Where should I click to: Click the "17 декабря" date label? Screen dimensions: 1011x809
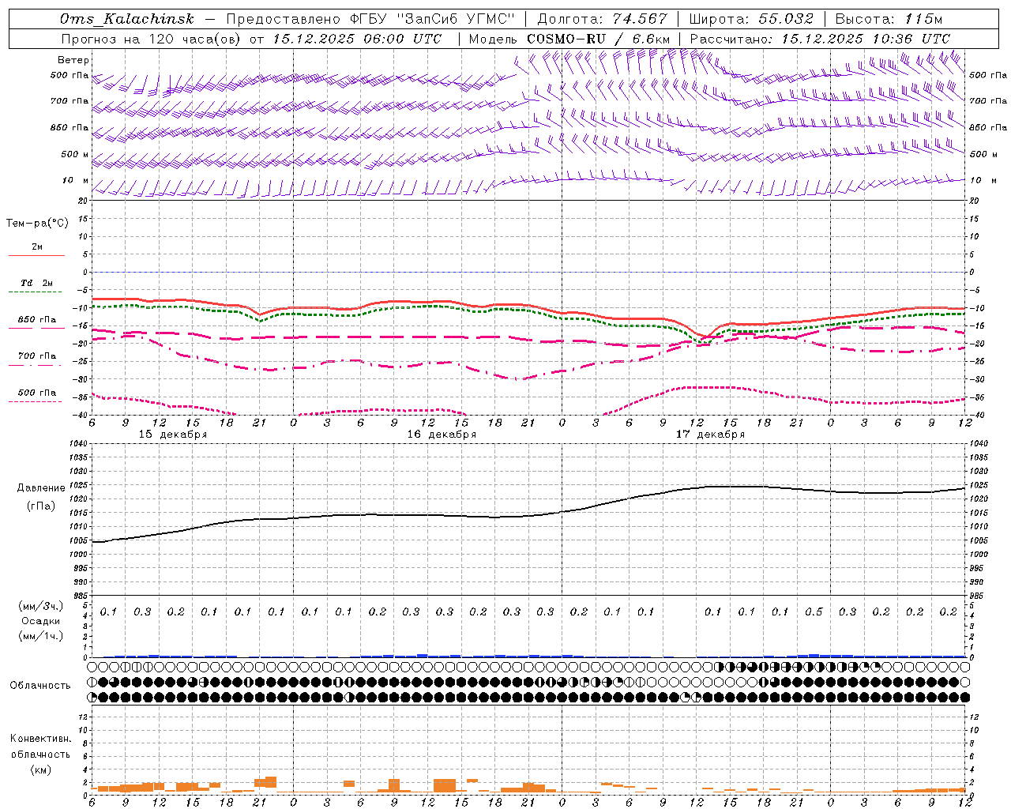710,435
